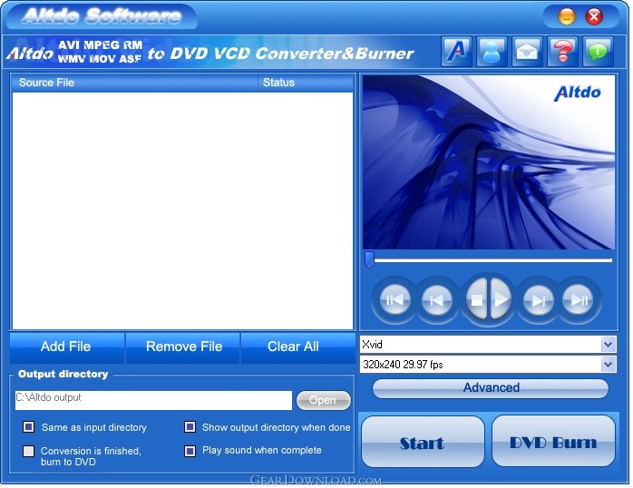This screenshot has height=488, width=633.
Task: Click the Remove File button
Action: (183, 346)
